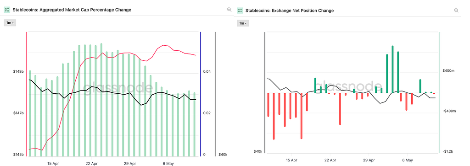Viewport: 470px width, 166px height.
Task: Click the $147b label on left axis
Action: pyautogui.click(x=18, y=113)
